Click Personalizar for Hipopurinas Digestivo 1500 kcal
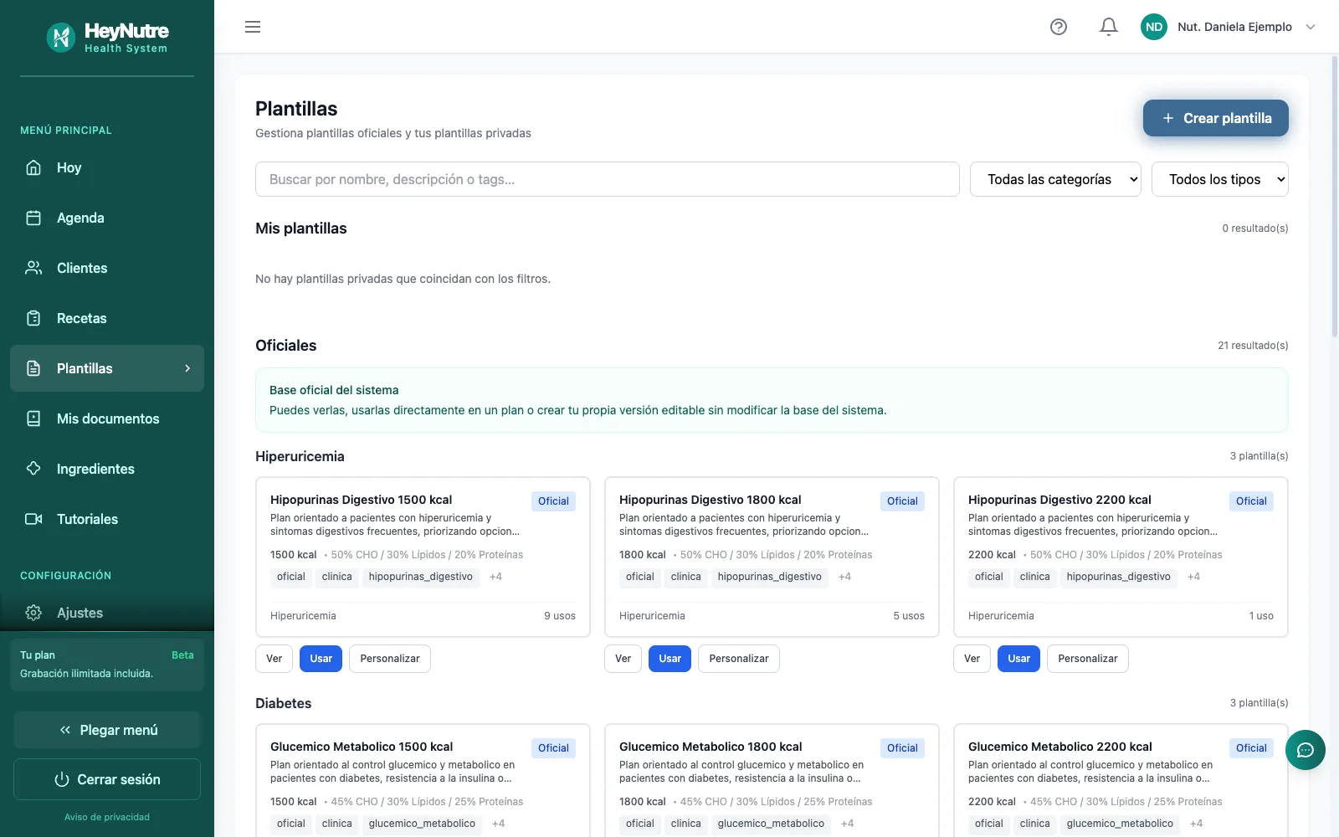Screen dimensions: 1339x837 [x=390, y=659]
